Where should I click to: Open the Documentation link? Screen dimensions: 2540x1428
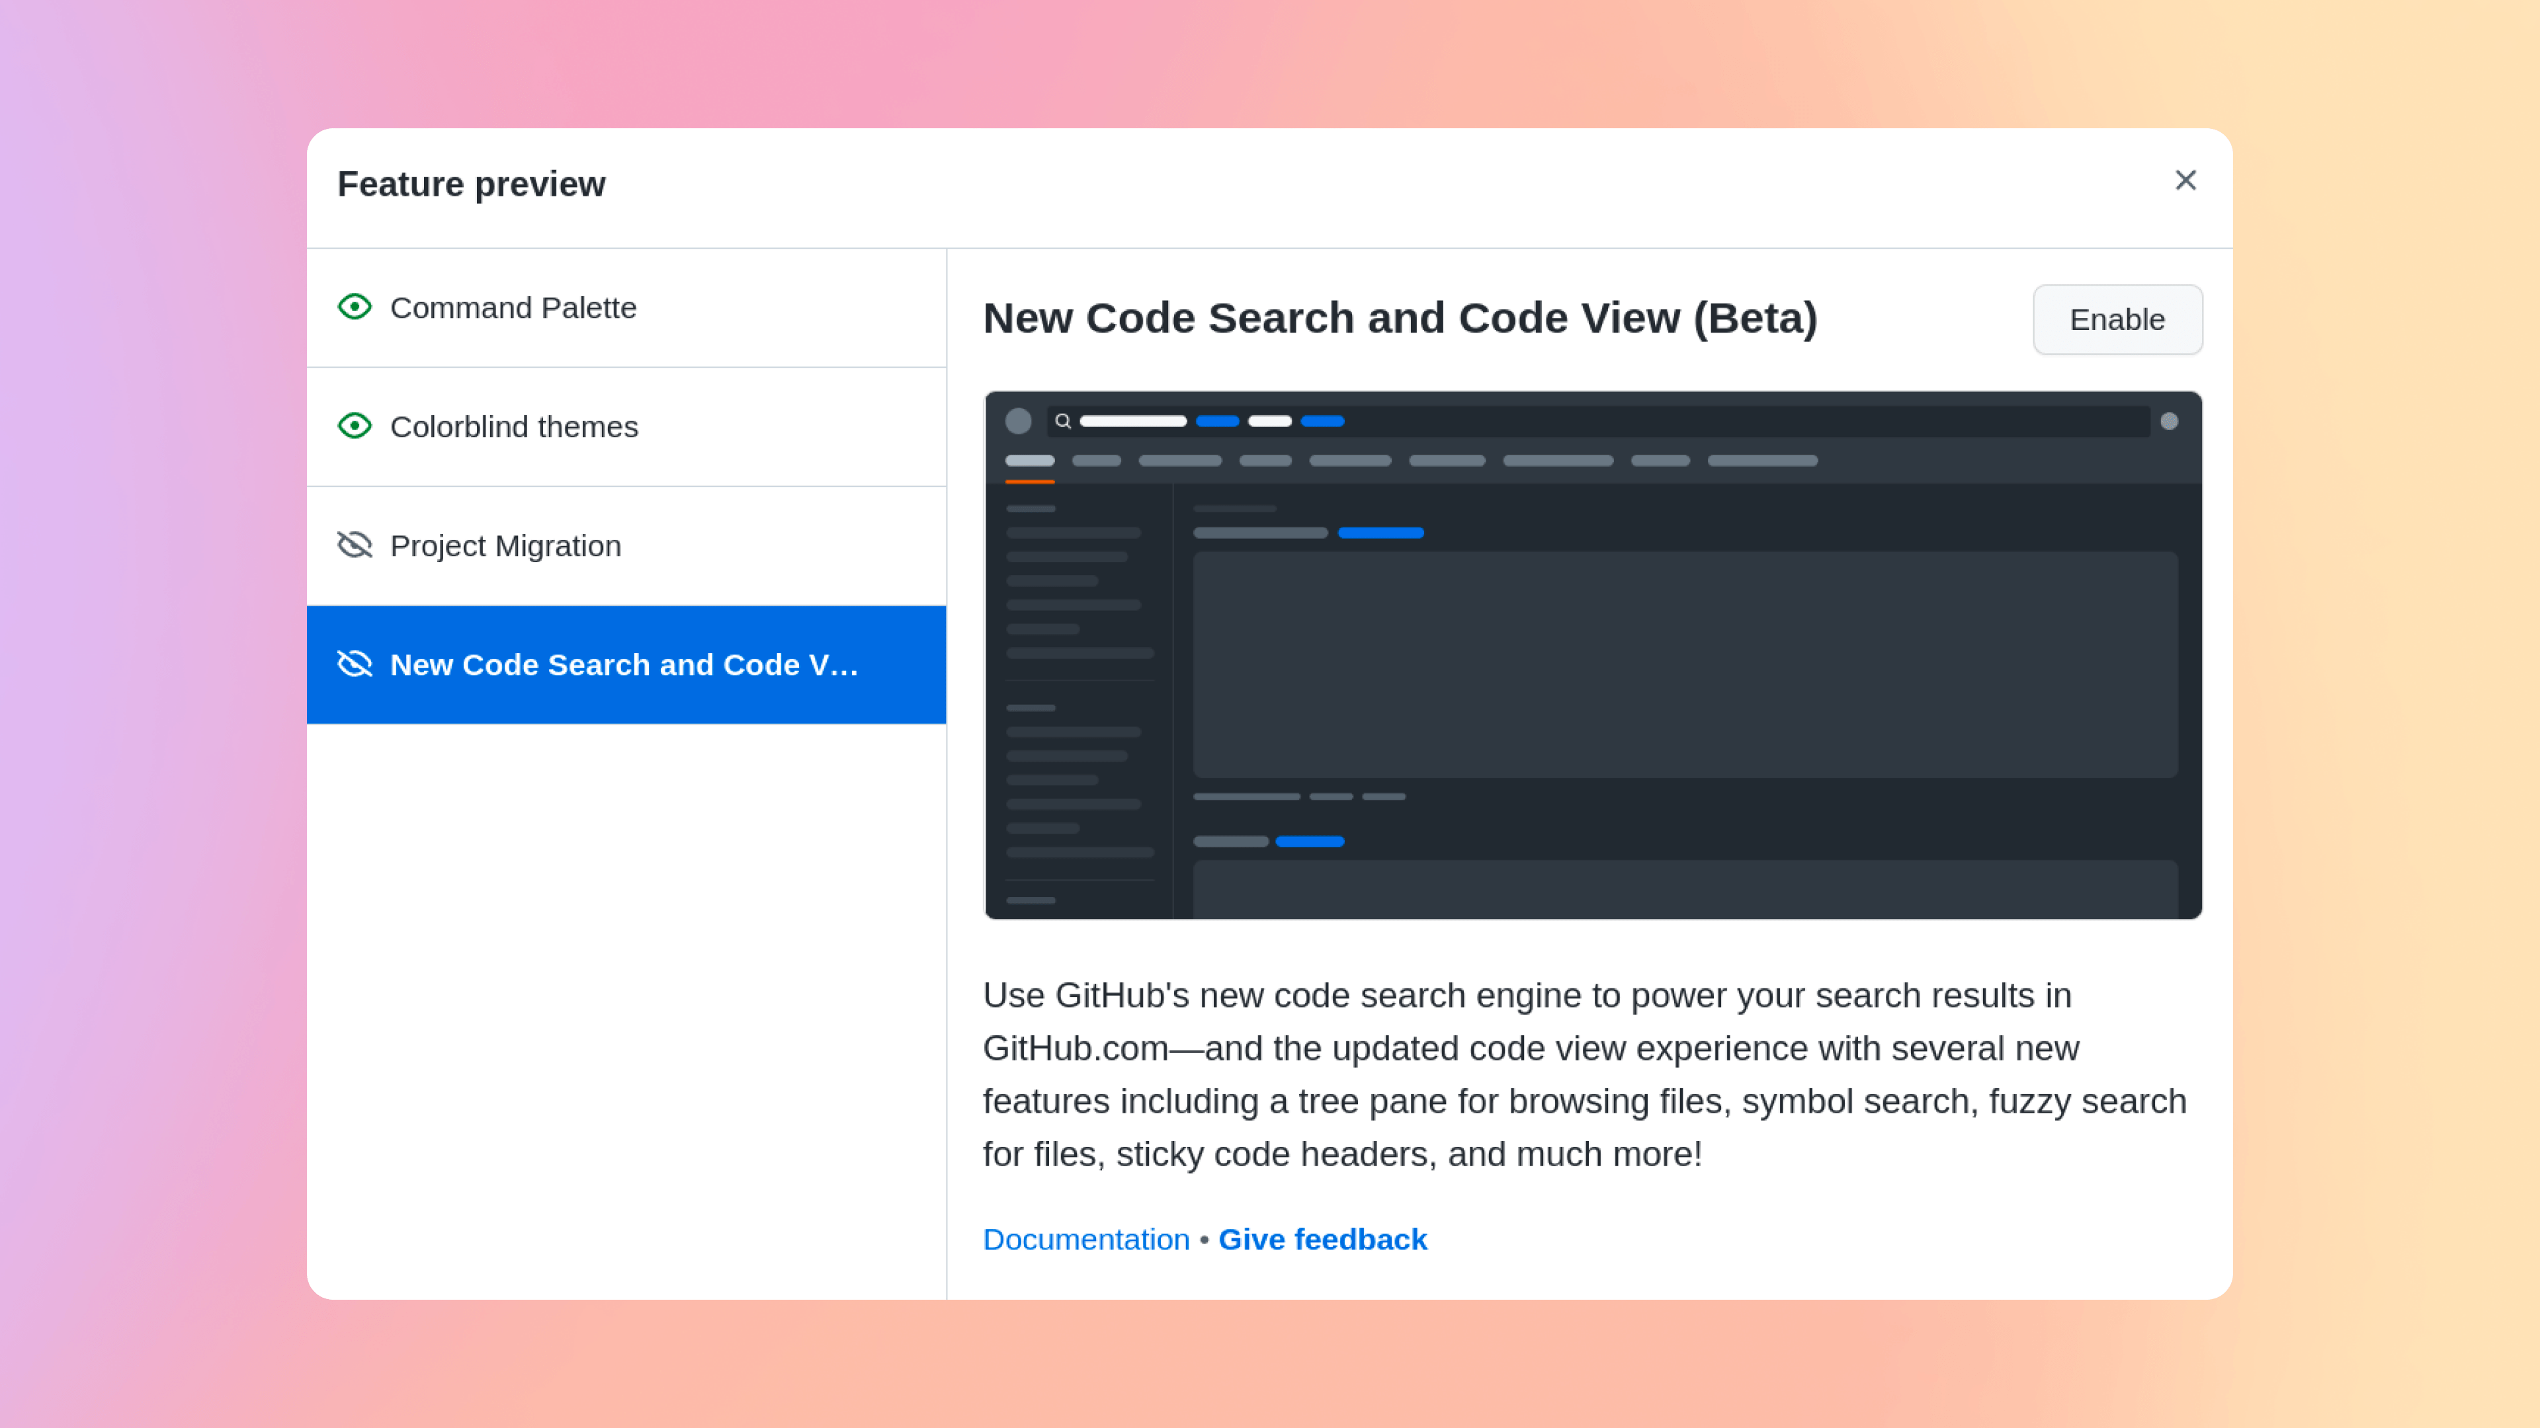[x=1085, y=1239]
